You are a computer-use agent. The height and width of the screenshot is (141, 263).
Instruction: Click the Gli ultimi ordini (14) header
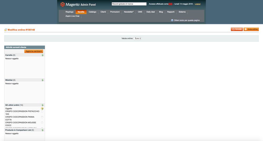(x=14, y=105)
